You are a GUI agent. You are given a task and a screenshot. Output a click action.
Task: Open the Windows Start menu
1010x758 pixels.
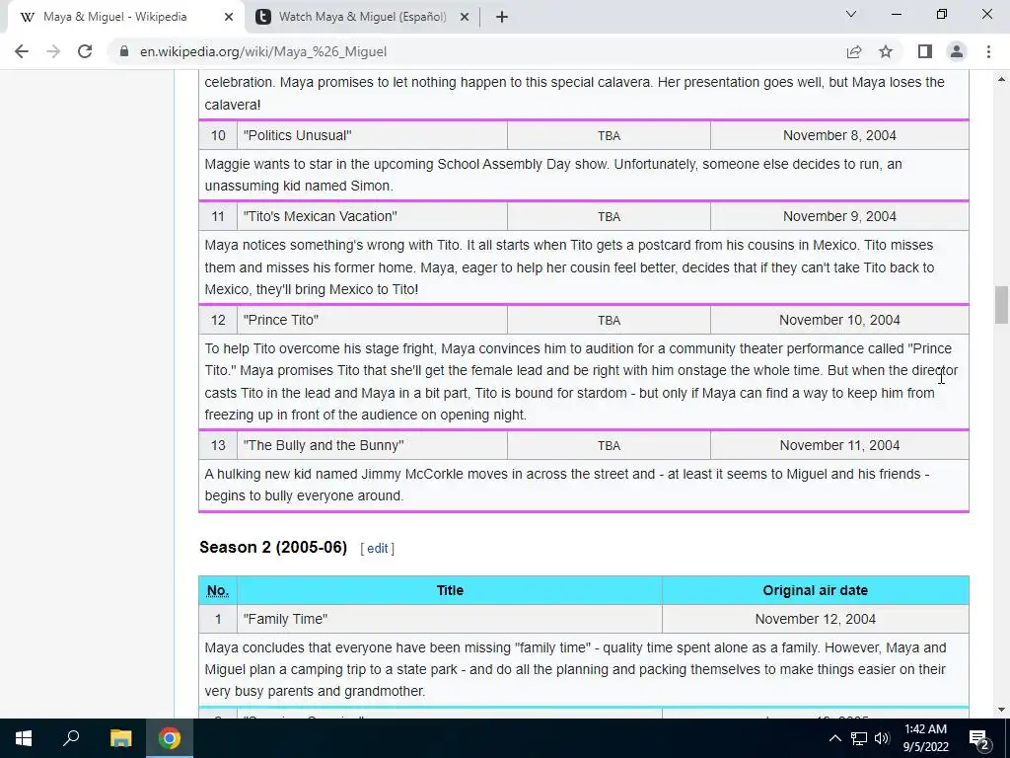click(x=24, y=738)
